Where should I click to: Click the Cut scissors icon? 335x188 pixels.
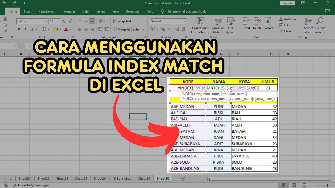5,19
